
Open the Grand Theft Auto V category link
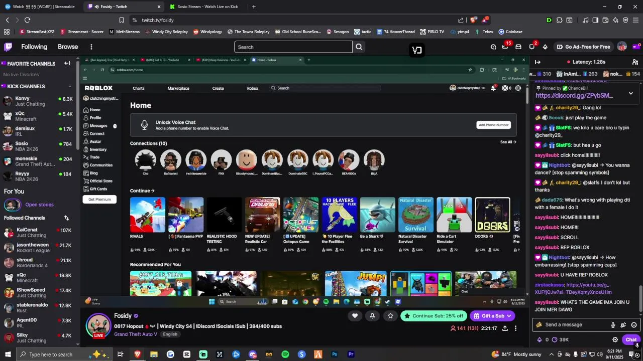136,334
